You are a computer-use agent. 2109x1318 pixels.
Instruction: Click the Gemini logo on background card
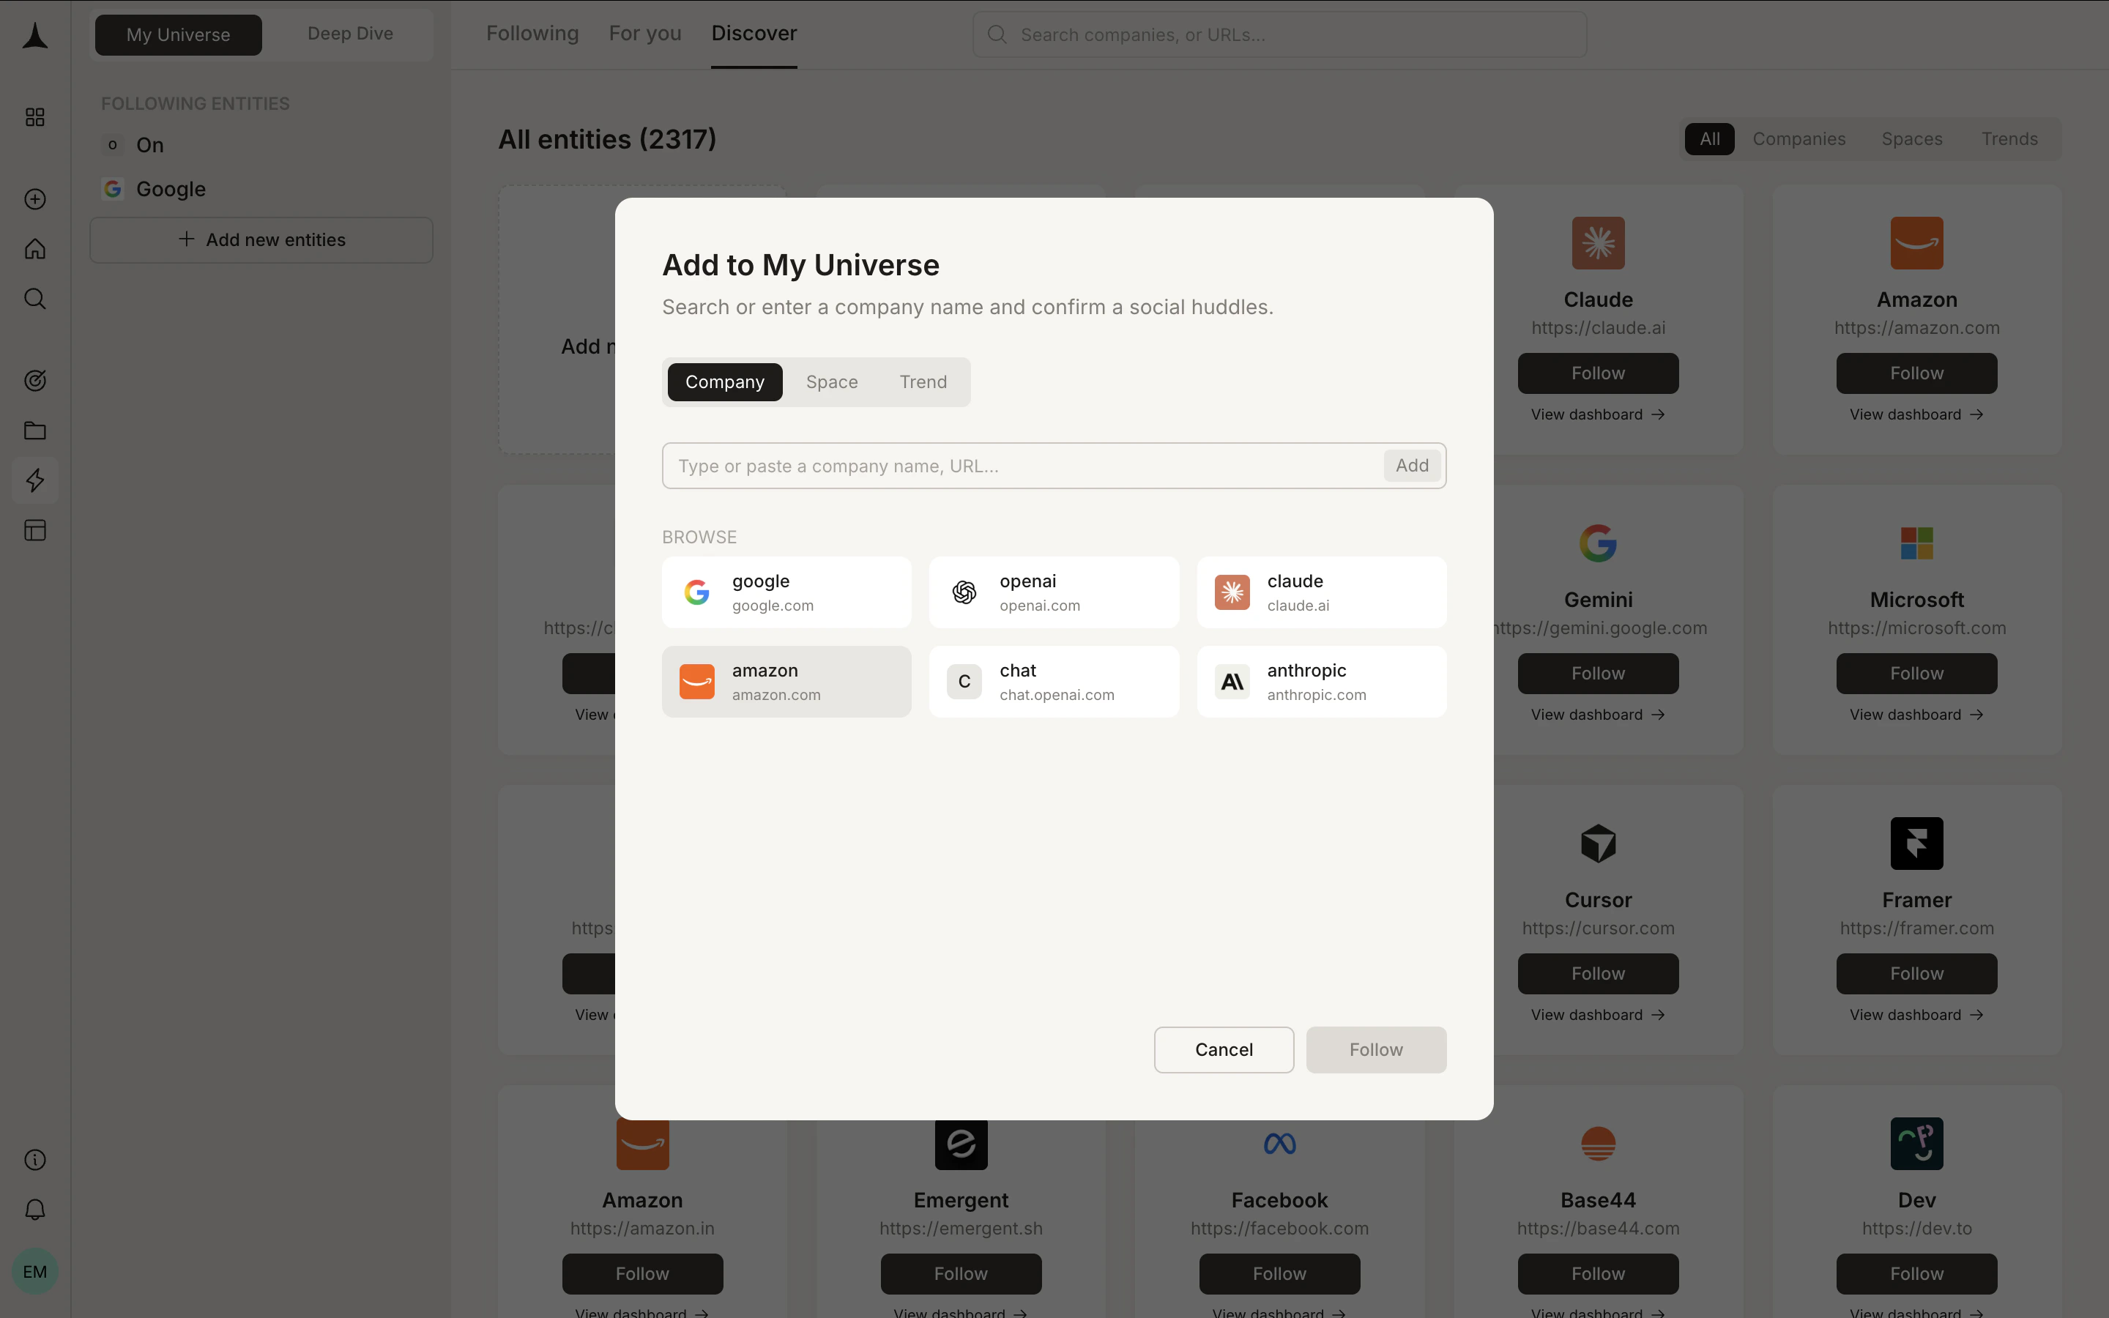click(1597, 543)
